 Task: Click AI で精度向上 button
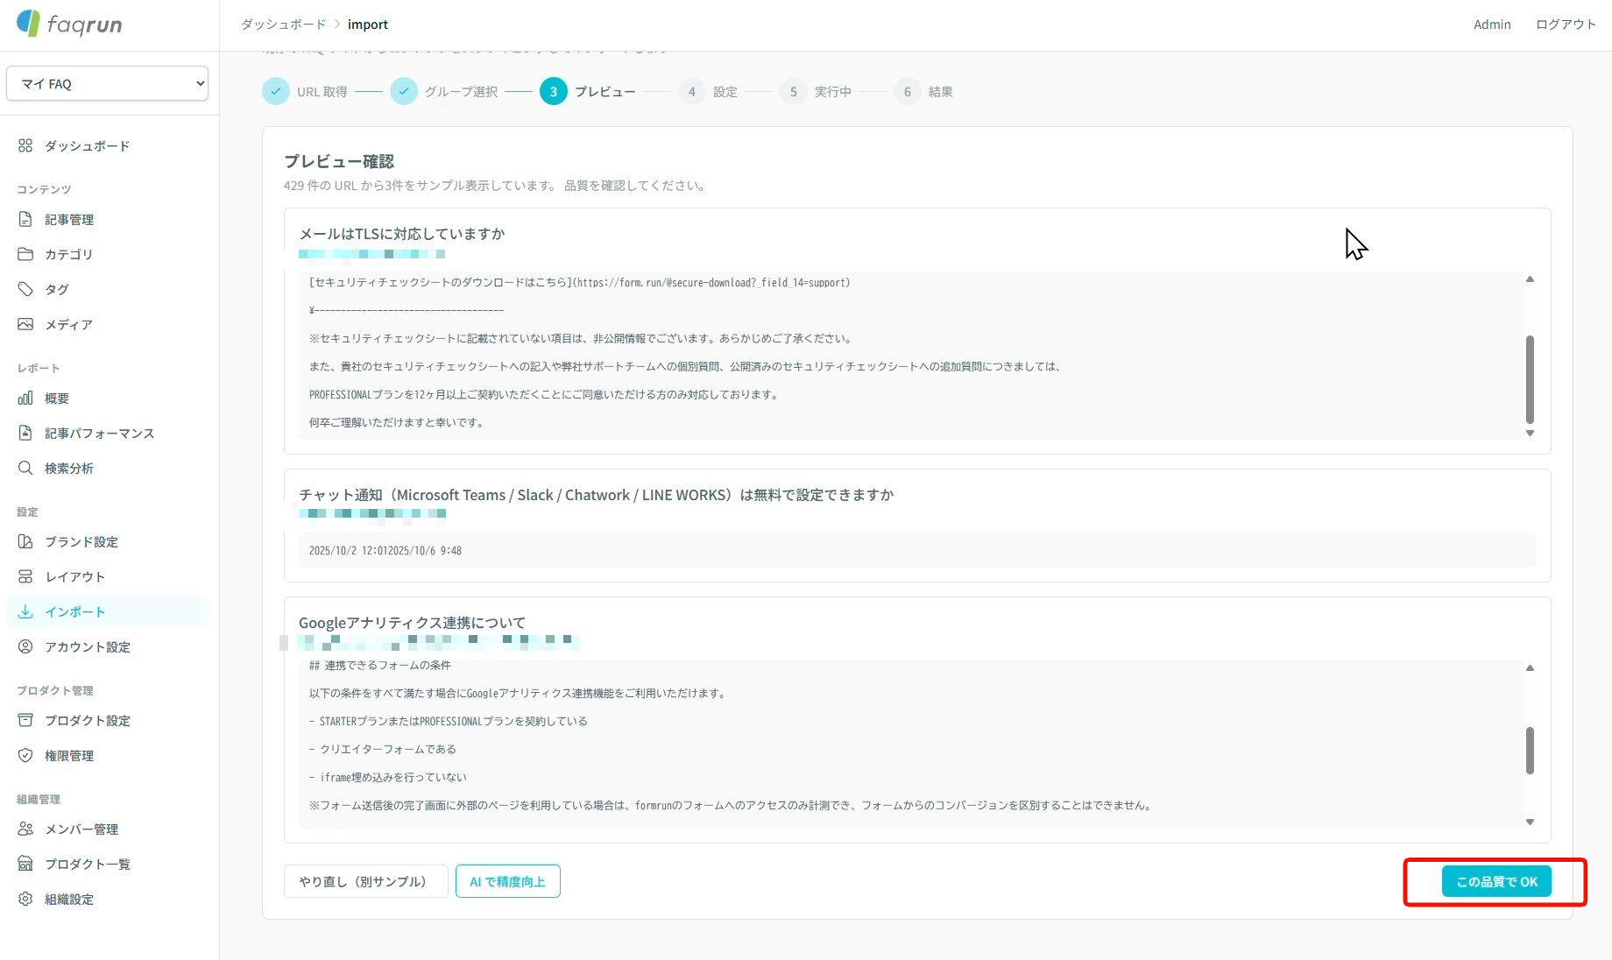click(508, 881)
